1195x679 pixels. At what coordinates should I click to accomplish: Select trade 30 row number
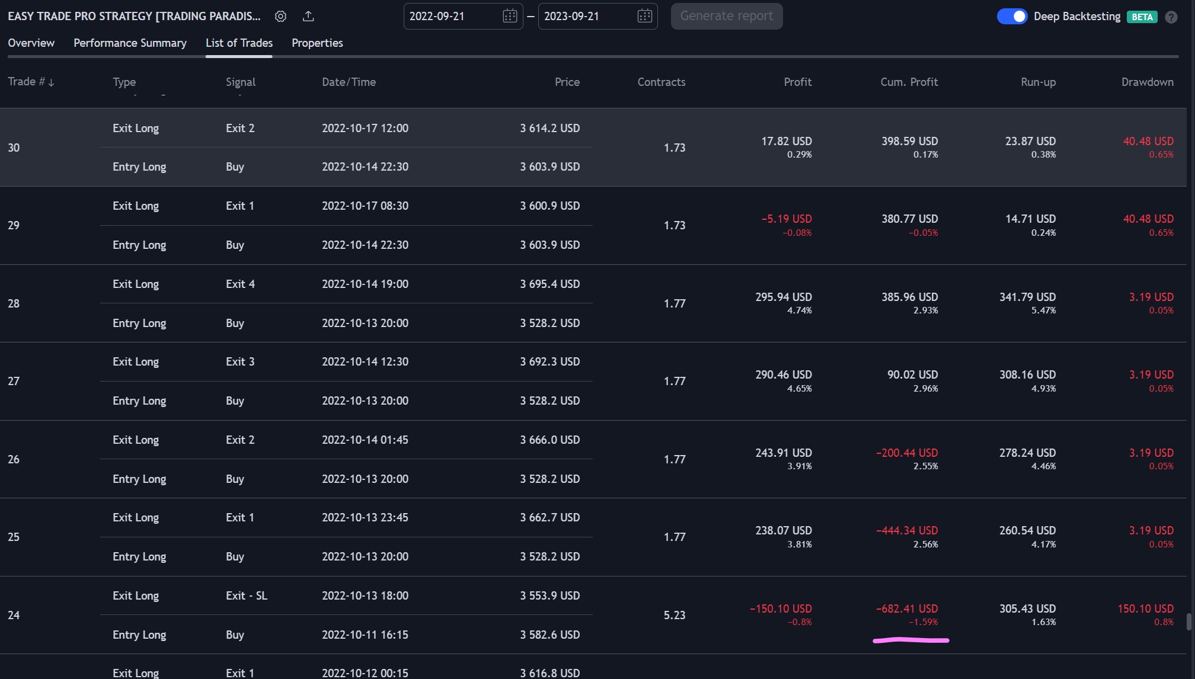click(x=14, y=148)
